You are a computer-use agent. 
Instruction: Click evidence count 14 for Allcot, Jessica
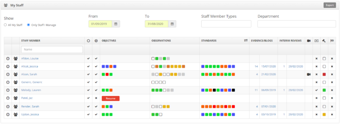tap(256, 66)
